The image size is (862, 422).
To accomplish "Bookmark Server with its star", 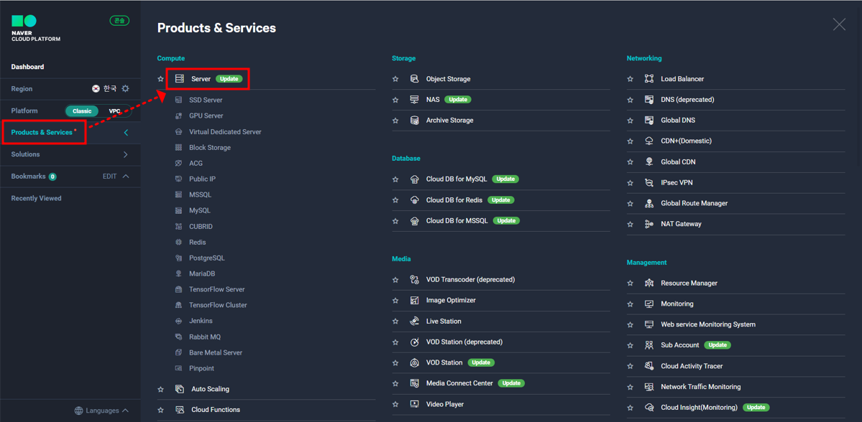I will pyautogui.click(x=160, y=79).
